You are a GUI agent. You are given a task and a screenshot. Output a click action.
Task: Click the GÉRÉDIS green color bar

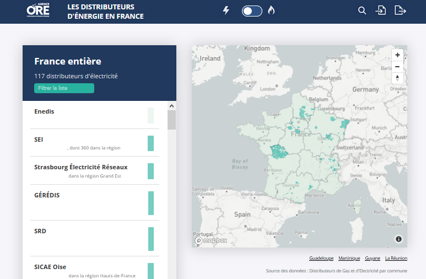pyautogui.click(x=151, y=203)
